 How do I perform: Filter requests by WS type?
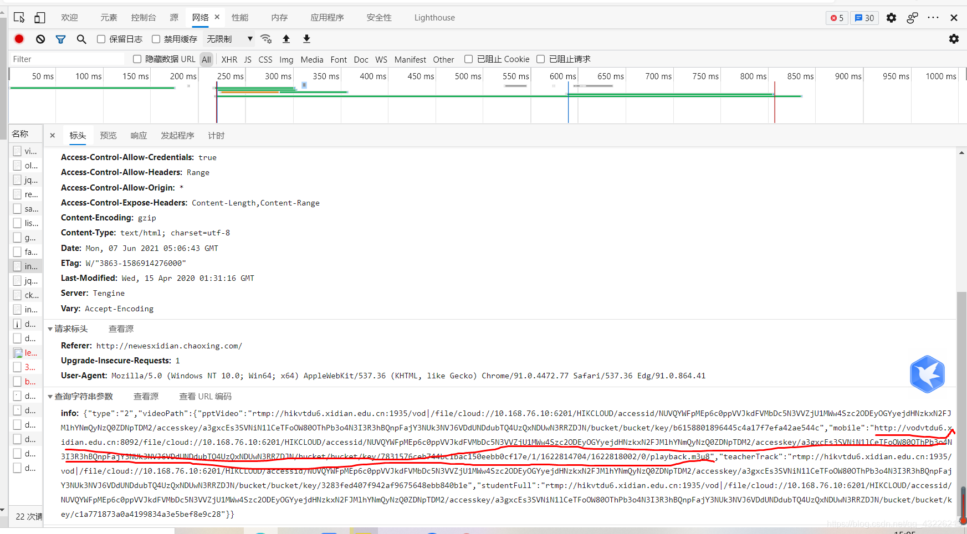point(381,59)
